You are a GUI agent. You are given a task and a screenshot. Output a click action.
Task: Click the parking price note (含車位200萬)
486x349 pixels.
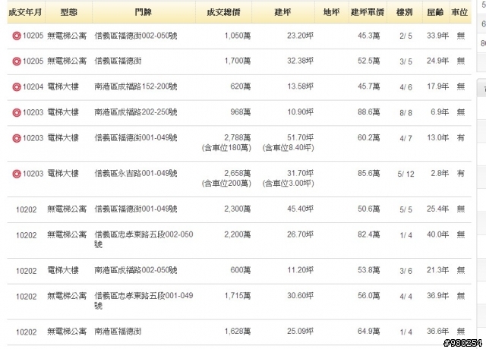click(x=226, y=184)
